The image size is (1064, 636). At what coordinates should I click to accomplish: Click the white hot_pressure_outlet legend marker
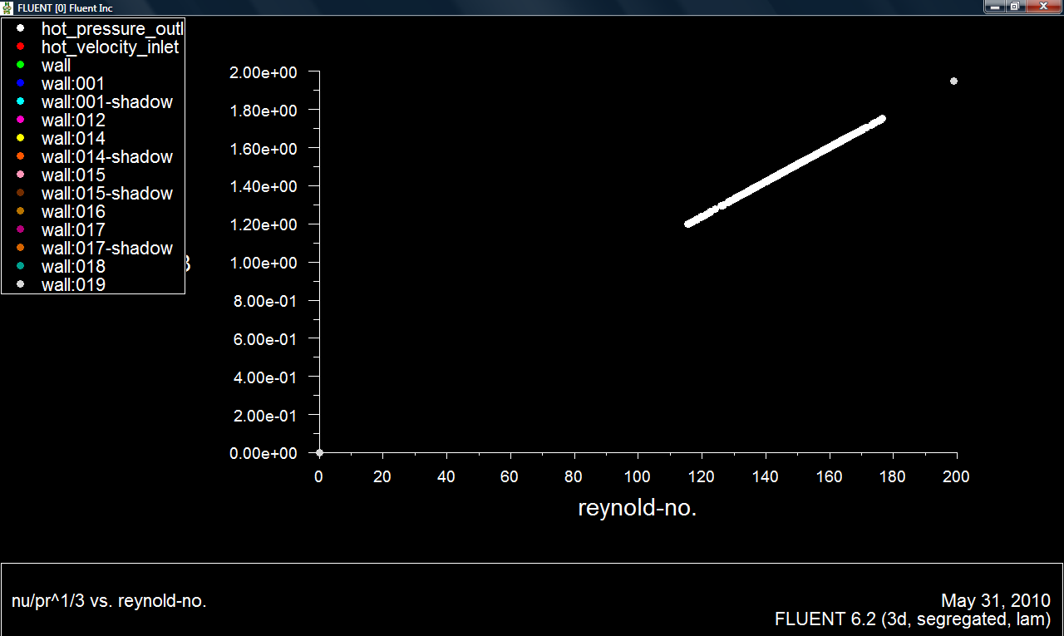[20, 28]
